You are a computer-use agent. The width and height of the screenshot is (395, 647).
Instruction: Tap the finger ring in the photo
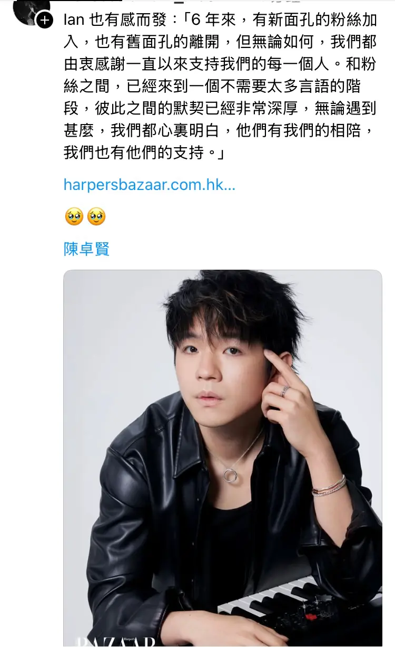[285, 391]
